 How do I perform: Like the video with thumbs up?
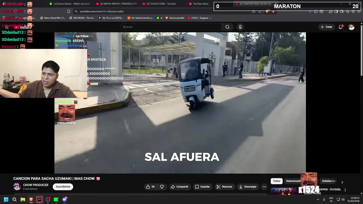tap(150, 187)
